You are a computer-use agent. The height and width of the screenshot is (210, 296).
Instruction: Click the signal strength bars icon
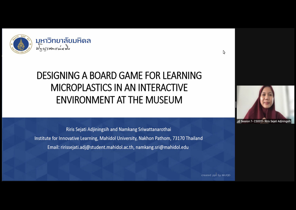click(x=238, y=121)
